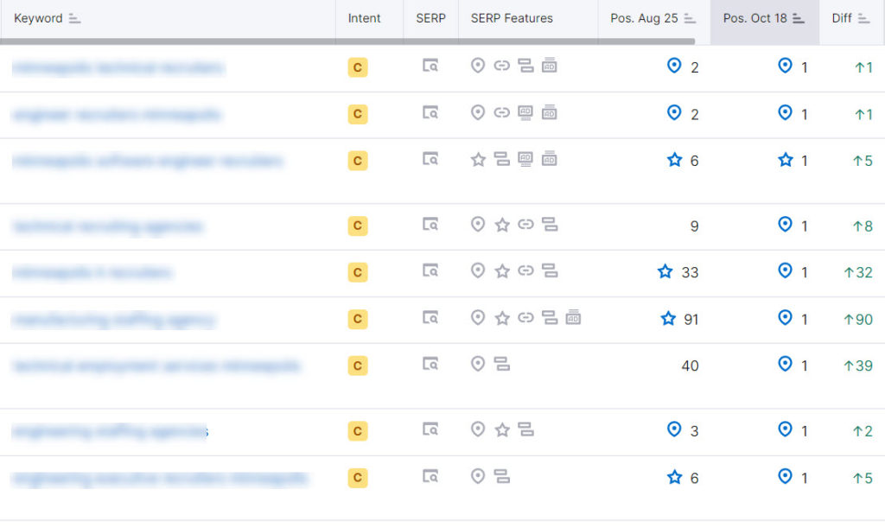Click the sort icon beside the Keyword header
The image size is (885, 528).
click(x=74, y=18)
